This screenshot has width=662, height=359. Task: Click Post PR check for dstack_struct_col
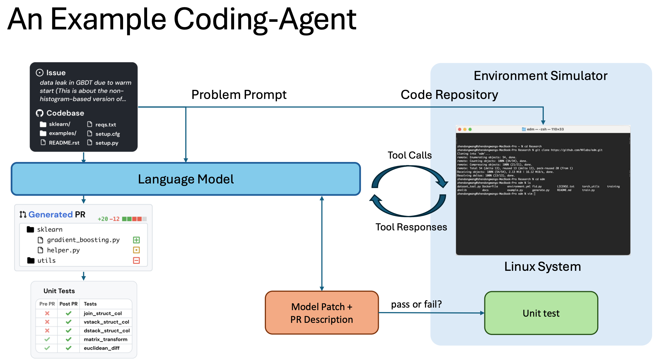tap(68, 330)
